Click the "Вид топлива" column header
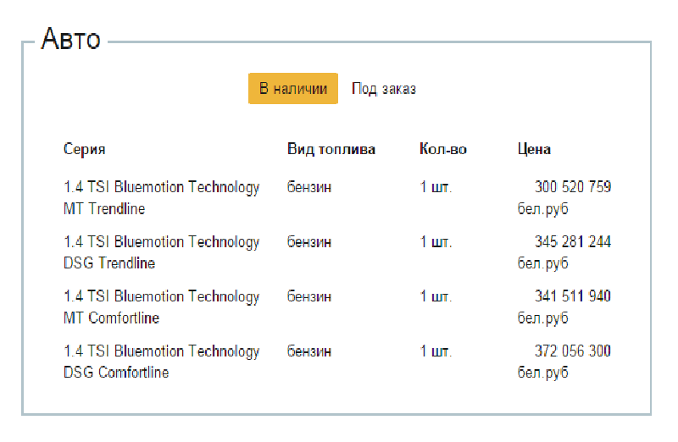The height and width of the screenshot is (442, 678). point(331,150)
